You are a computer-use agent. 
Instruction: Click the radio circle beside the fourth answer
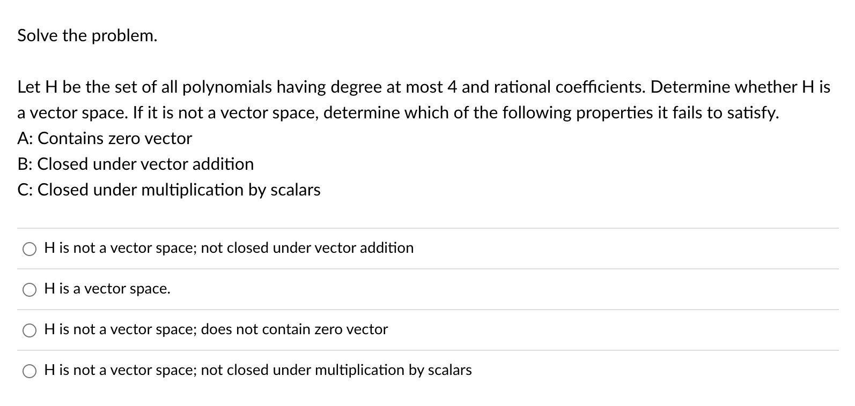coord(30,370)
